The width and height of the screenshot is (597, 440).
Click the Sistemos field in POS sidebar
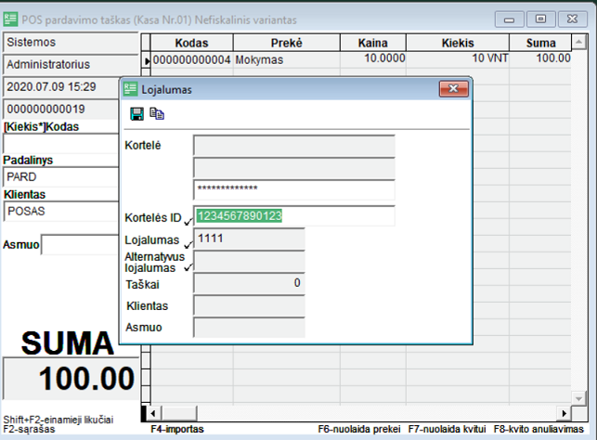click(71, 43)
